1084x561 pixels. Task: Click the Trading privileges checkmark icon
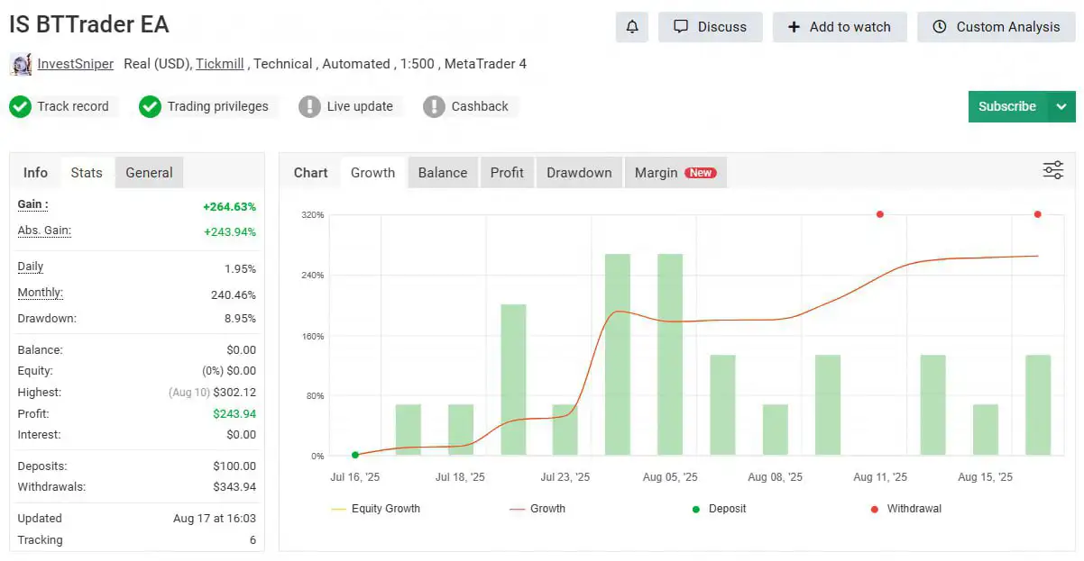click(150, 106)
